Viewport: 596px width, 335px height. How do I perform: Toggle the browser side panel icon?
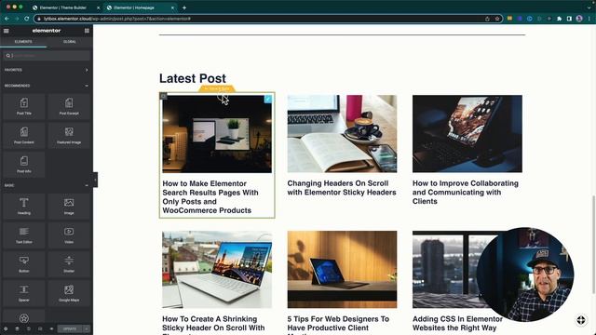pyautogui.click(x=569, y=19)
